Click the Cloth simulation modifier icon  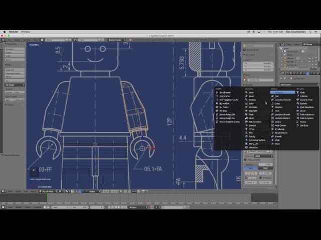[x=298, y=92]
